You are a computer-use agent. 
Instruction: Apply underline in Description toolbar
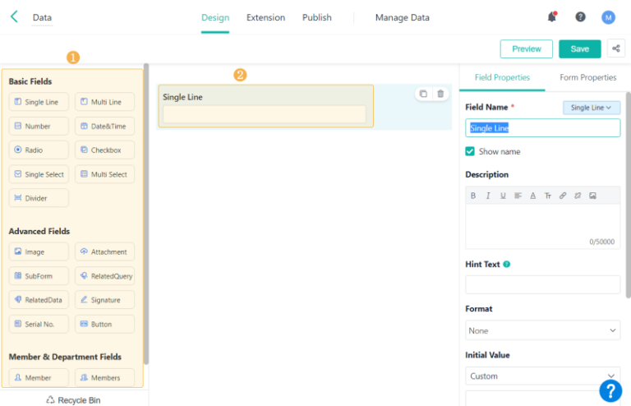pos(503,196)
